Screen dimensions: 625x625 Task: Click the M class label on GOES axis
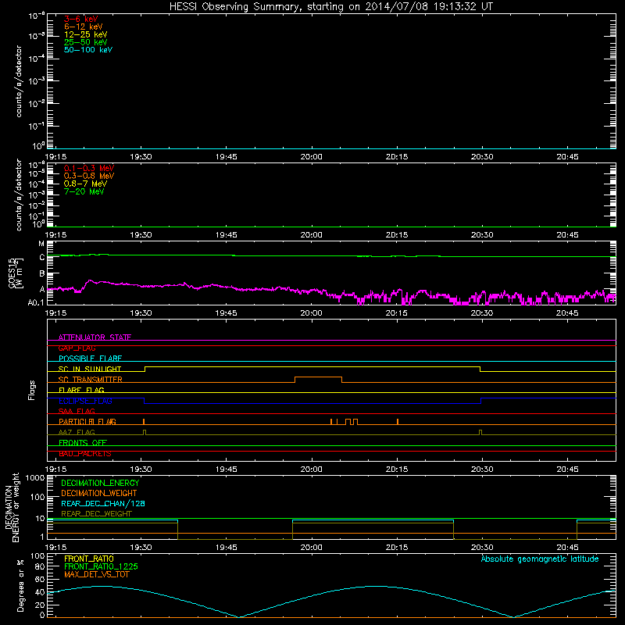pos(41,244)
